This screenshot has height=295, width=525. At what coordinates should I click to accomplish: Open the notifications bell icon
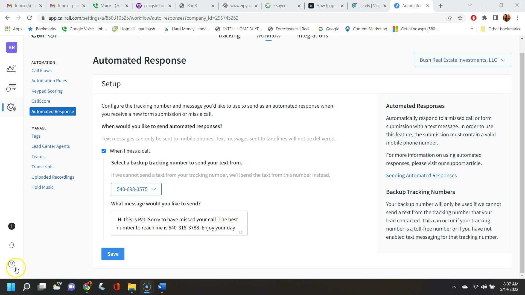click(x=11, y=245)
